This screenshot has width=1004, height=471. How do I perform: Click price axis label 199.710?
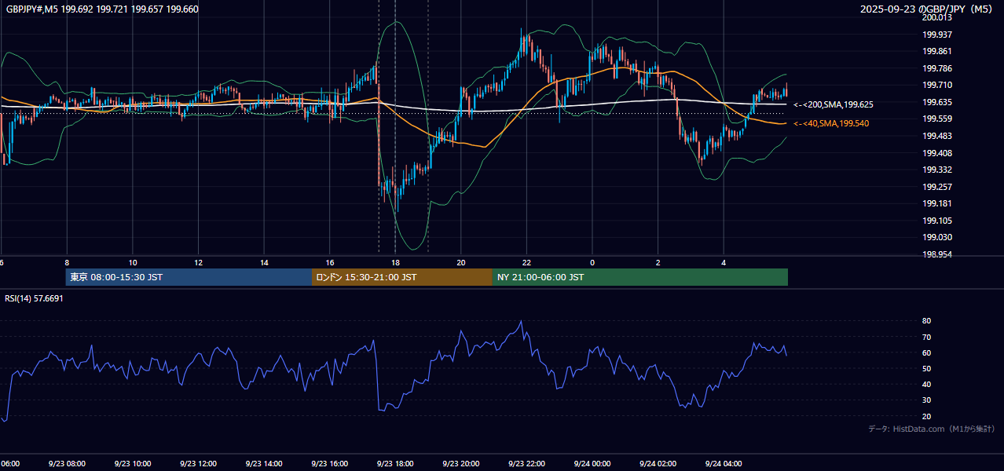point(937,85)
